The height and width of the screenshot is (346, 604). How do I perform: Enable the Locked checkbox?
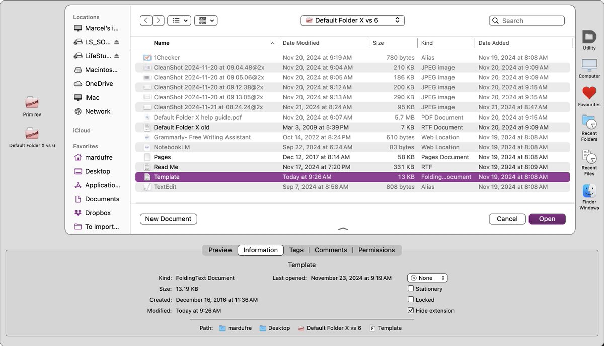411,300
